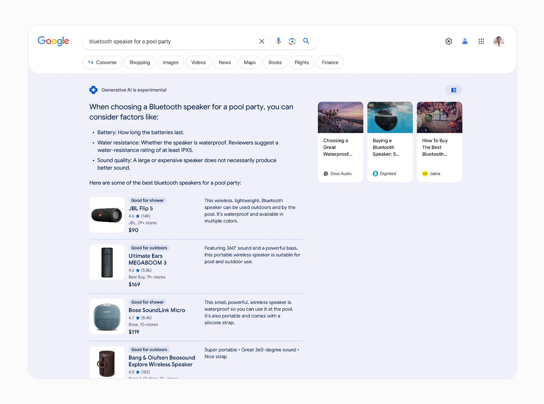The height and width of the screenshot is (404, 544).
Task: Click the Dignited source icon
Action: point(375,174)
